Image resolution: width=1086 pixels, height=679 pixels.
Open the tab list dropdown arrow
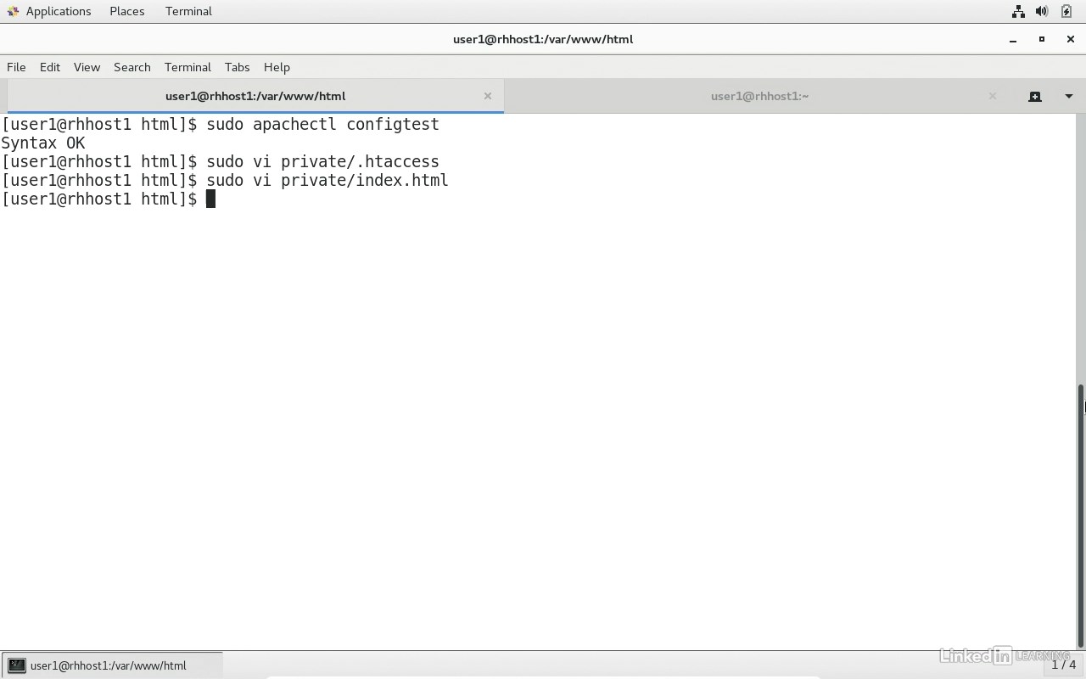coord(1068,96)
